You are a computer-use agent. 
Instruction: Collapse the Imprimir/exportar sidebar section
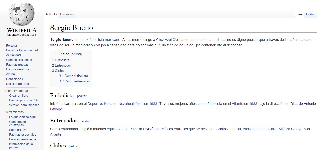tap(16, 91)
